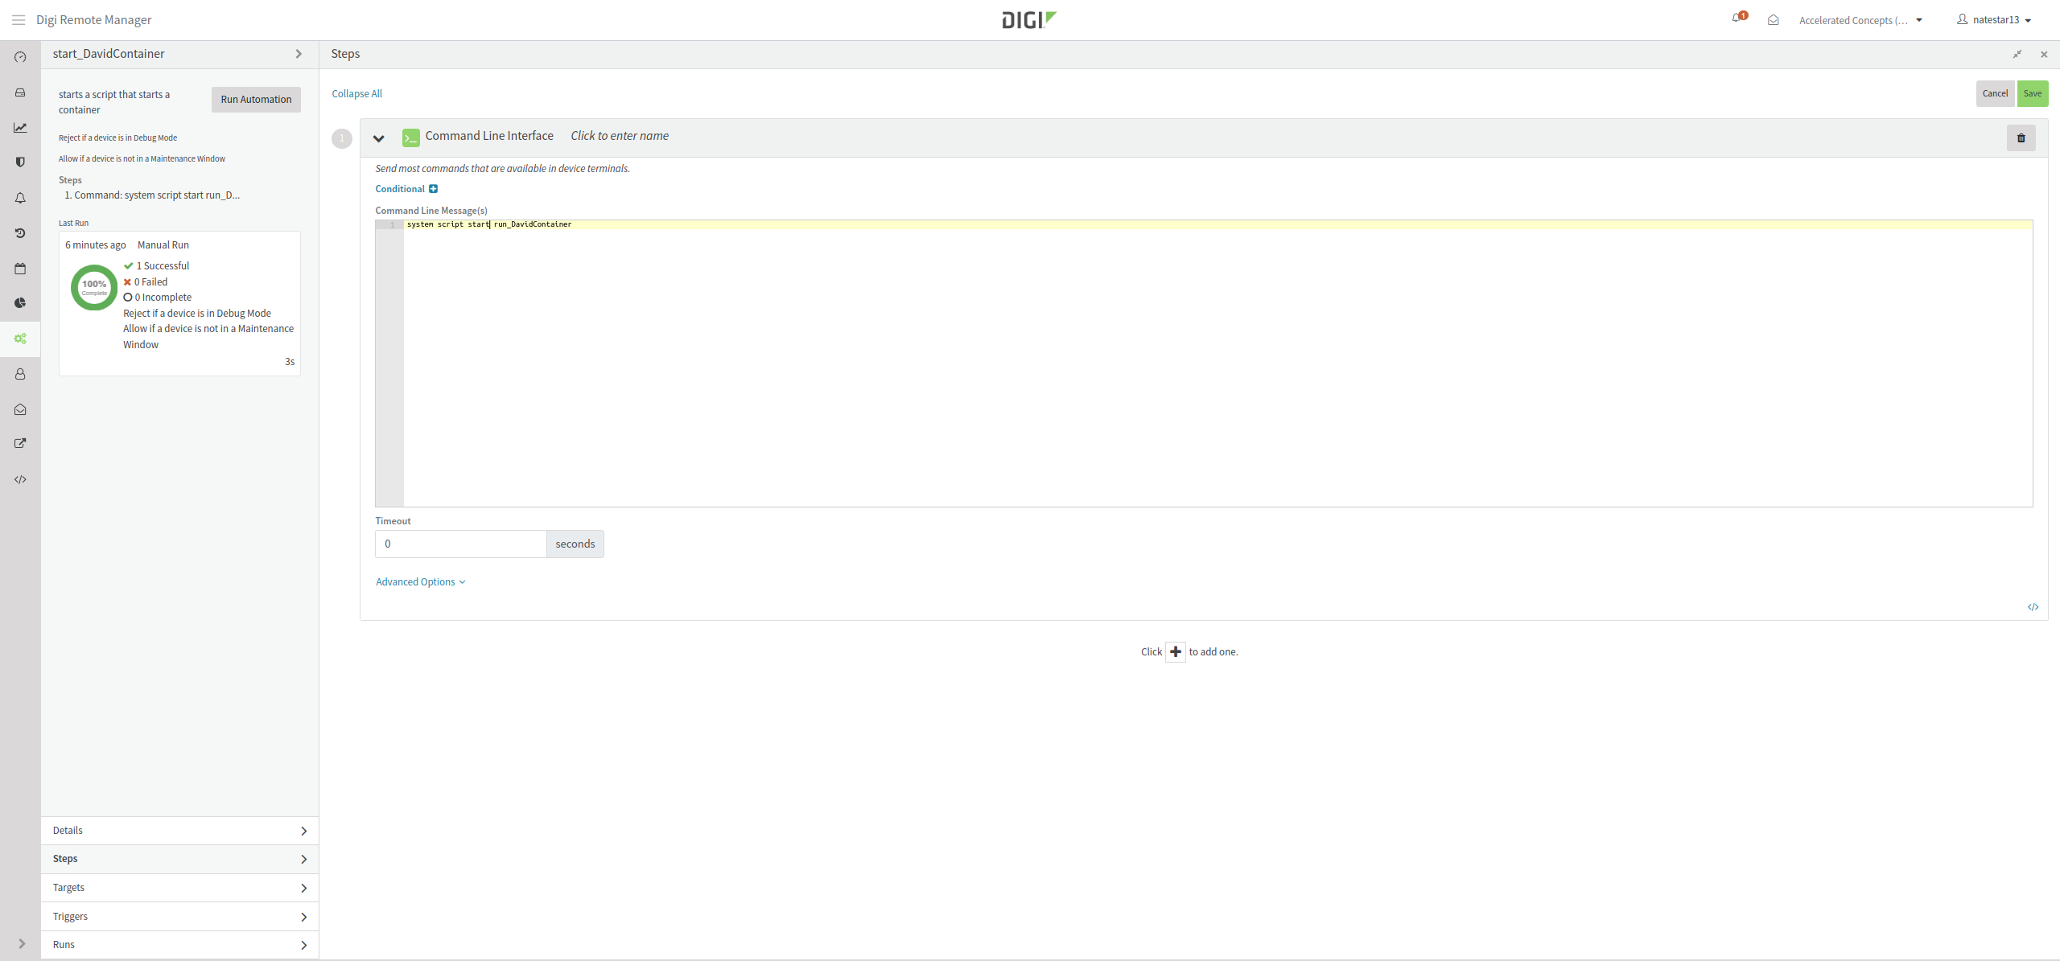Click the Timeout seconds input field
Screen dimensions: 2060x961
(461, 544)
